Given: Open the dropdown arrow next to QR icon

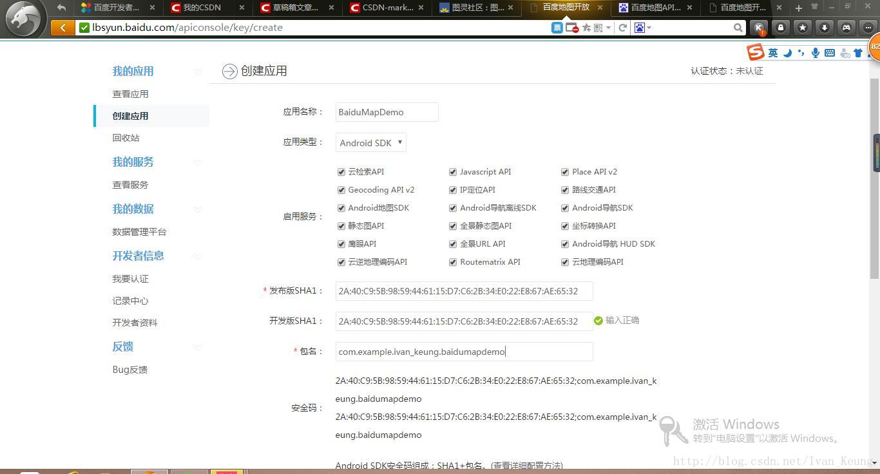Looking at the screenshot, I should tap(608, 28).
